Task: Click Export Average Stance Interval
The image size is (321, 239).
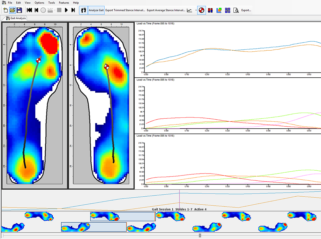Action: (x=166, y=10)
